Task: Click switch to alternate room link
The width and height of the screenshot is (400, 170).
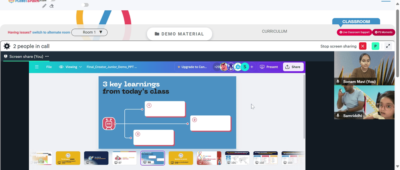Action: click(x=51, y=32)
